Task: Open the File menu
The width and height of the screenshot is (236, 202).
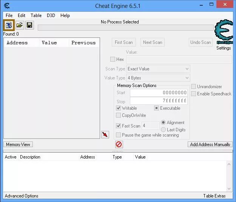Action: click(9, 16)
